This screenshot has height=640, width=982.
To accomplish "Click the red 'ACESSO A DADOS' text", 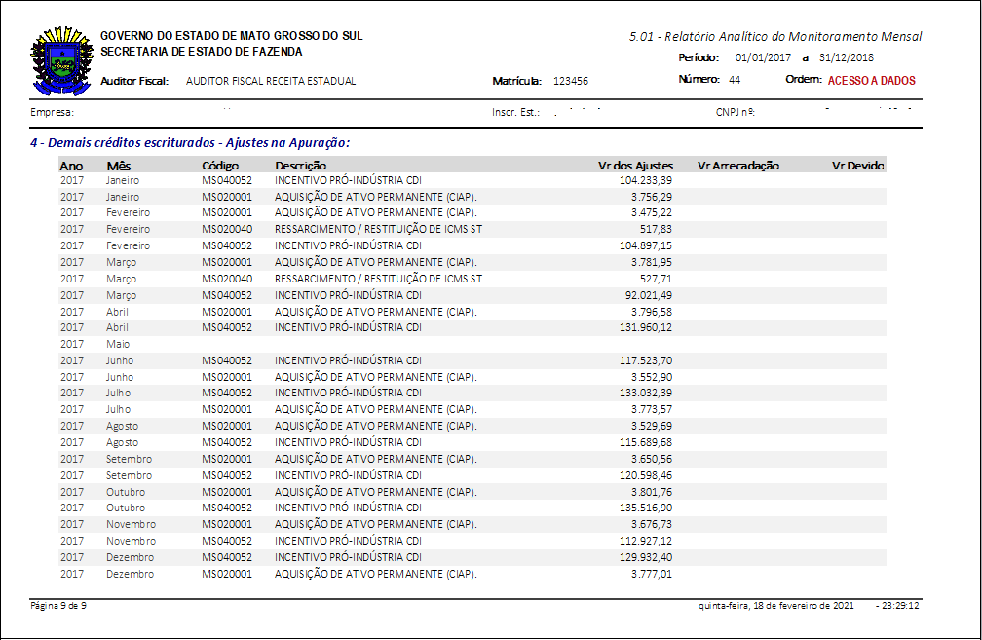I will click(x=871, y=81).
